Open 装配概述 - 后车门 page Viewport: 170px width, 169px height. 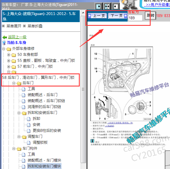[42, 95]
